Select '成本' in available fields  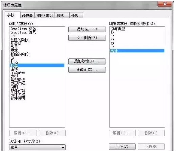[37, 51]
